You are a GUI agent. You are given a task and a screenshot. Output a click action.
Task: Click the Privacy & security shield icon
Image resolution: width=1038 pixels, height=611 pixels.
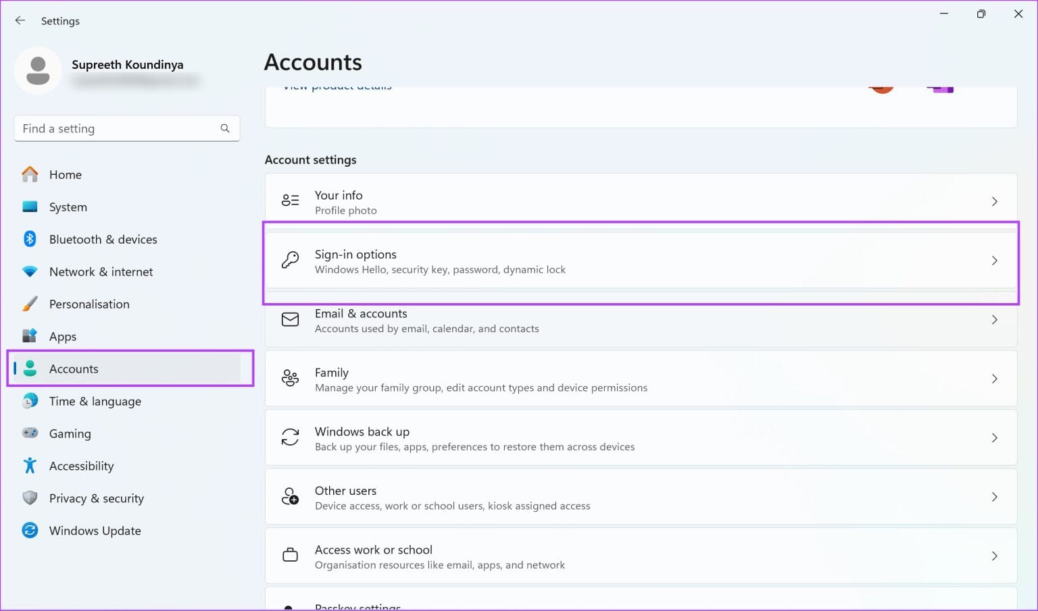tap(30, 498)
